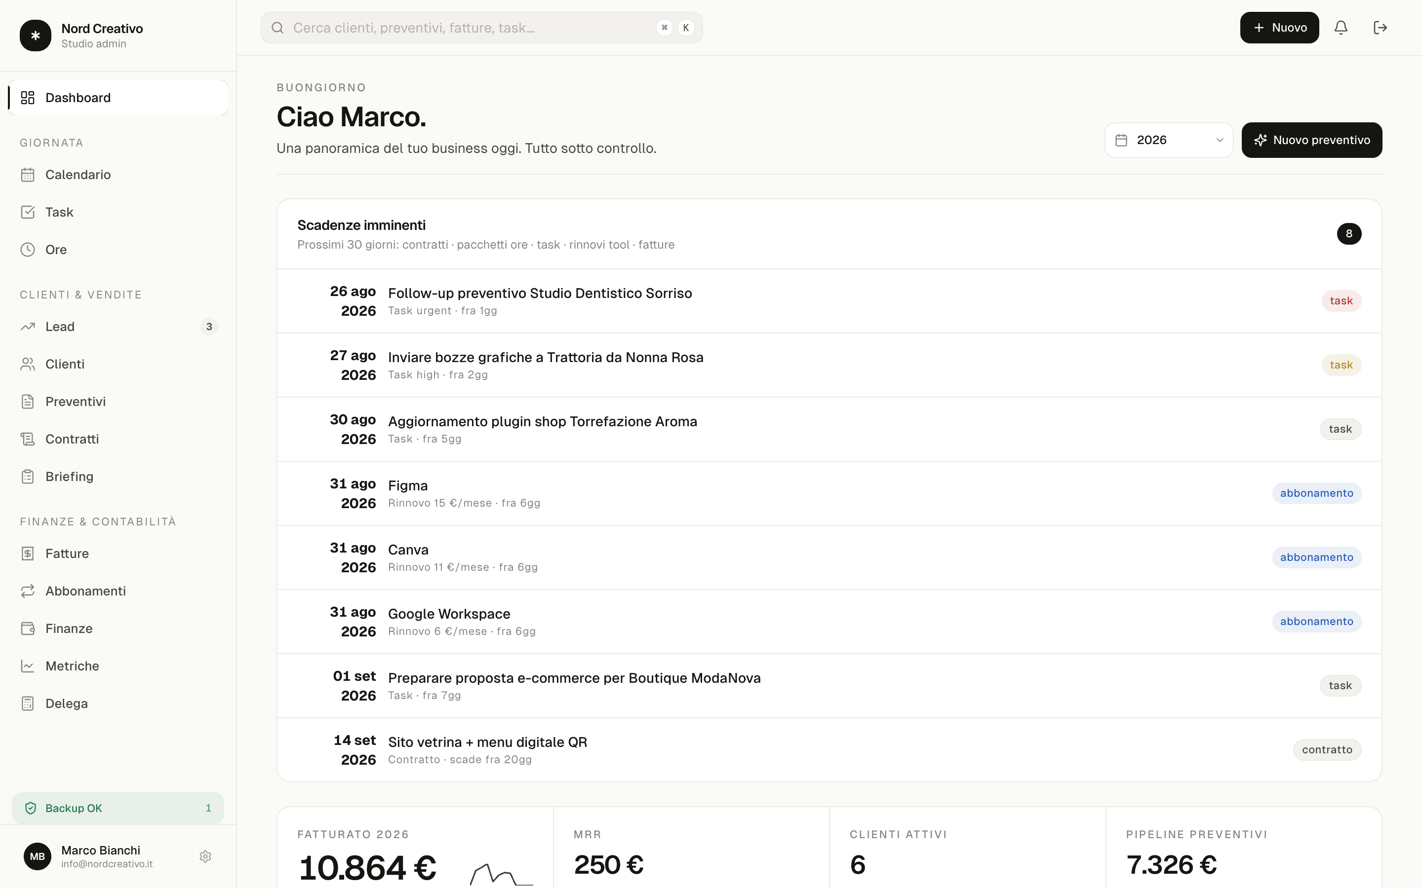Click the search field for clienti, preventivi
This screenshot has width=1422, height=888.
(481, 28)
